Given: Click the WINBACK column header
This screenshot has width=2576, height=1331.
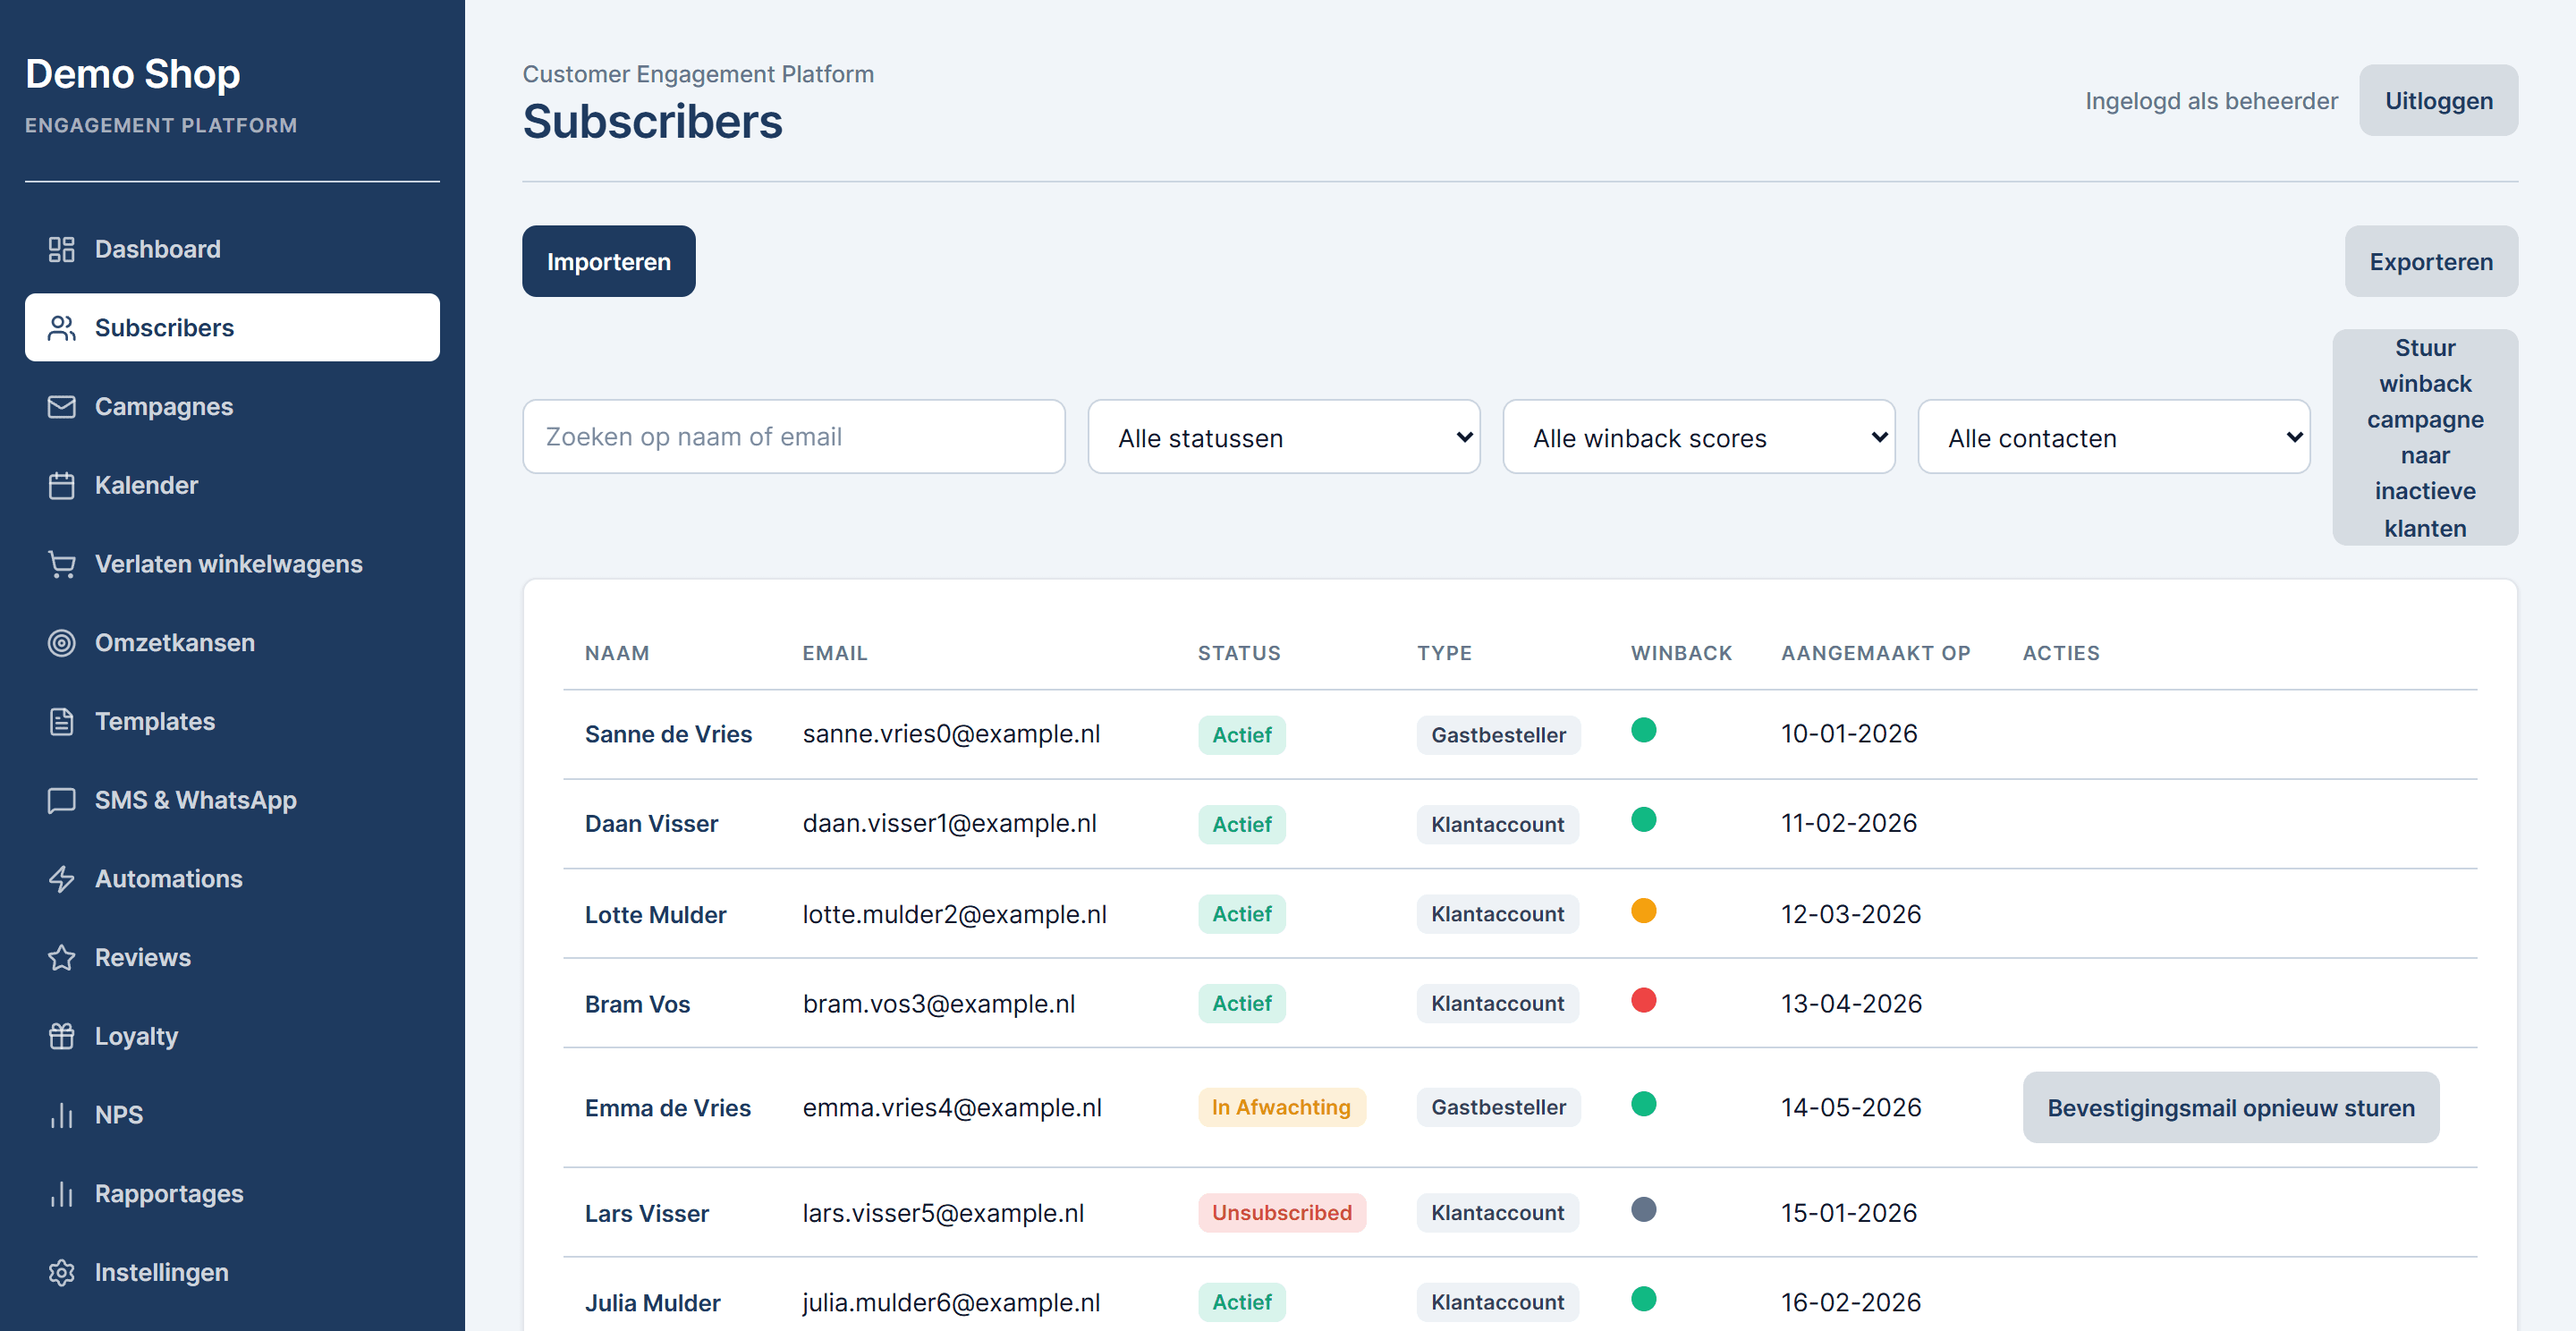Looking at the screenshot, I should click(1681, 653).
